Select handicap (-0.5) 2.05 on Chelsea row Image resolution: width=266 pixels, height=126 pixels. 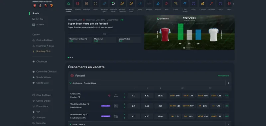(x=175, y=96)
